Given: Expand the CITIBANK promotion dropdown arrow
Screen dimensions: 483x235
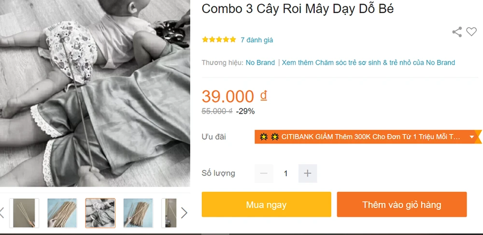Looking at the screenshot, I should 471,137.
